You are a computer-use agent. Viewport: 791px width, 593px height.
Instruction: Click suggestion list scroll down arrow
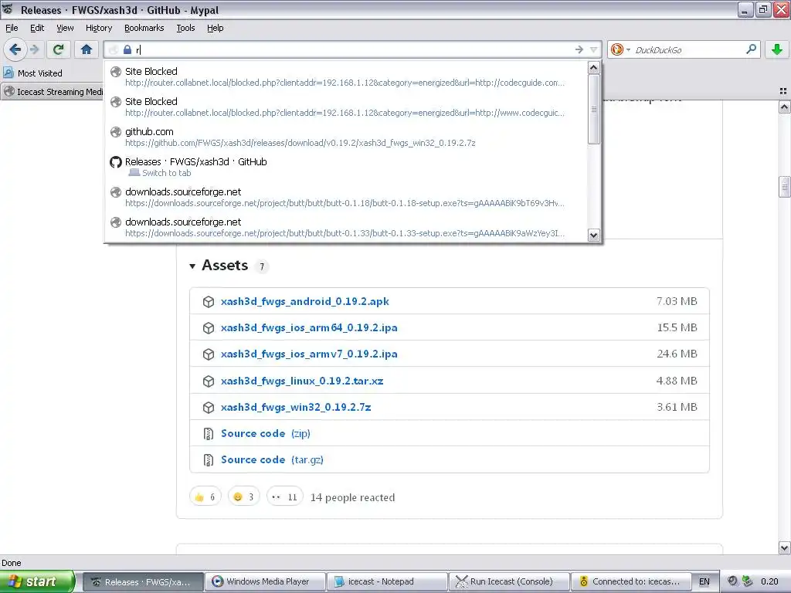(594, 235)
